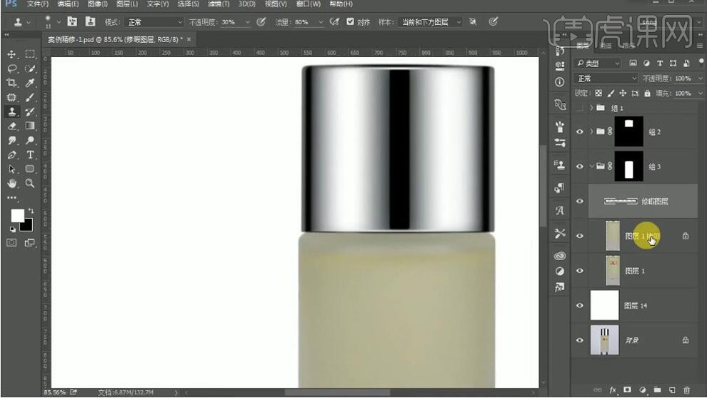Show the 组 1 group
The width and height of the screenshot is (707, 398).
580,108
